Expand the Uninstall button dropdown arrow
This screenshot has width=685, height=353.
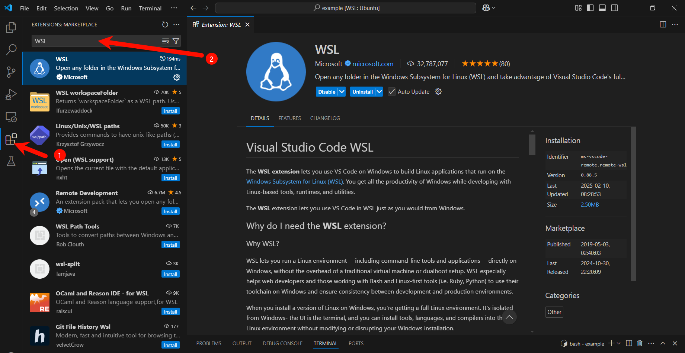click(x=379, y=92)
